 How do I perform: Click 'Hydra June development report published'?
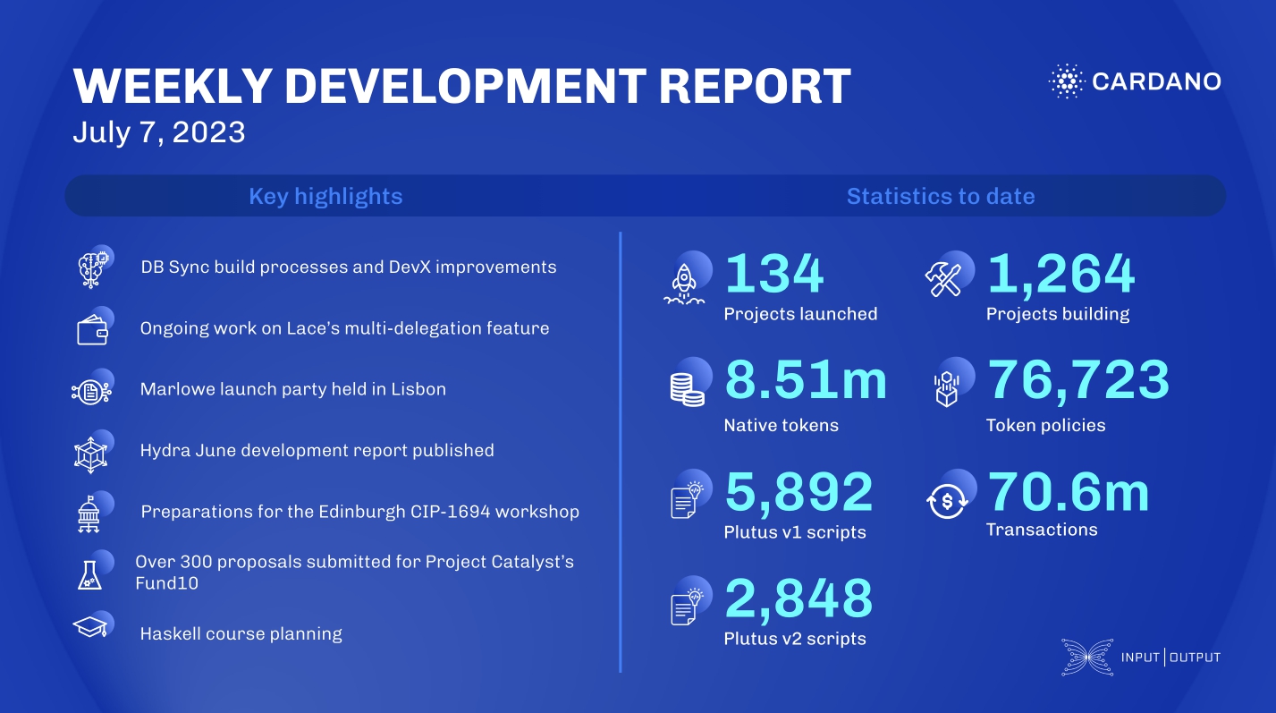(317, 450)
